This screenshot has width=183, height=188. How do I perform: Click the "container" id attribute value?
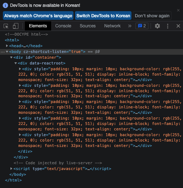click(x=46, y=57)
